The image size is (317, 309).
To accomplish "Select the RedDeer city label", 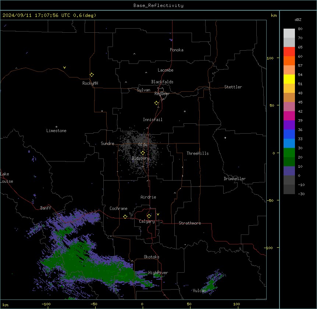I will 162,94.
